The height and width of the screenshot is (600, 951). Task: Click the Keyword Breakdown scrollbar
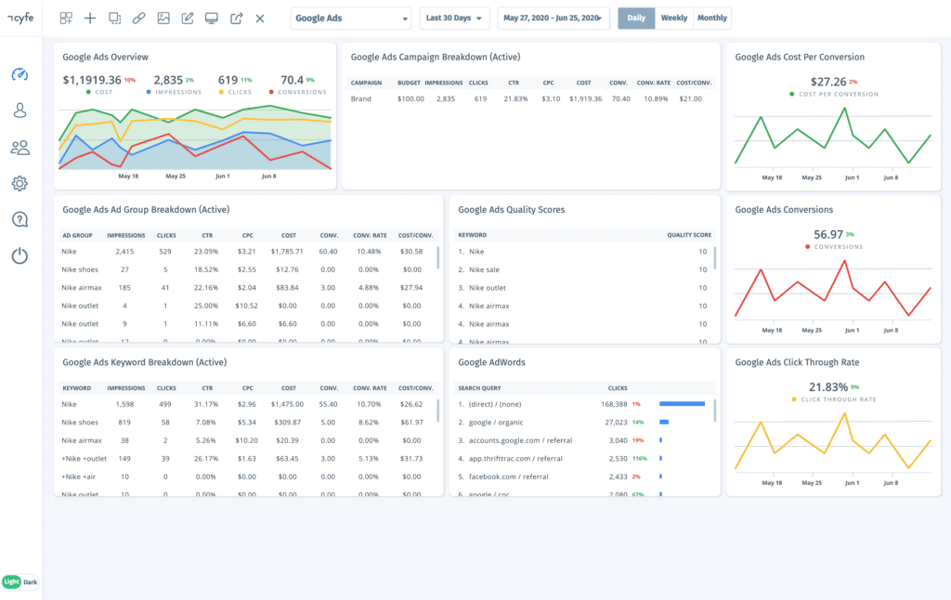coord(437,411)
